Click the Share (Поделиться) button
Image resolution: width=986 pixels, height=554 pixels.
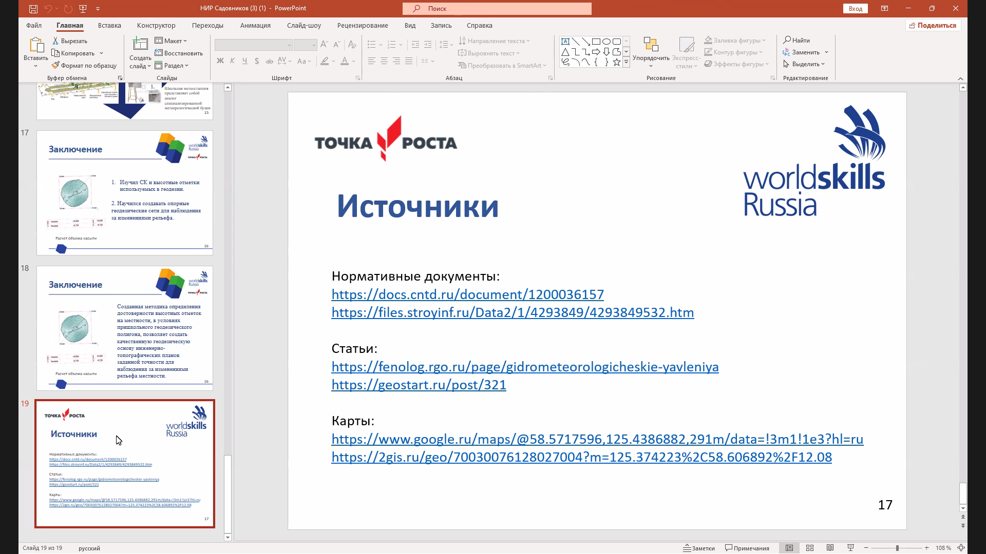click(933, 25)
